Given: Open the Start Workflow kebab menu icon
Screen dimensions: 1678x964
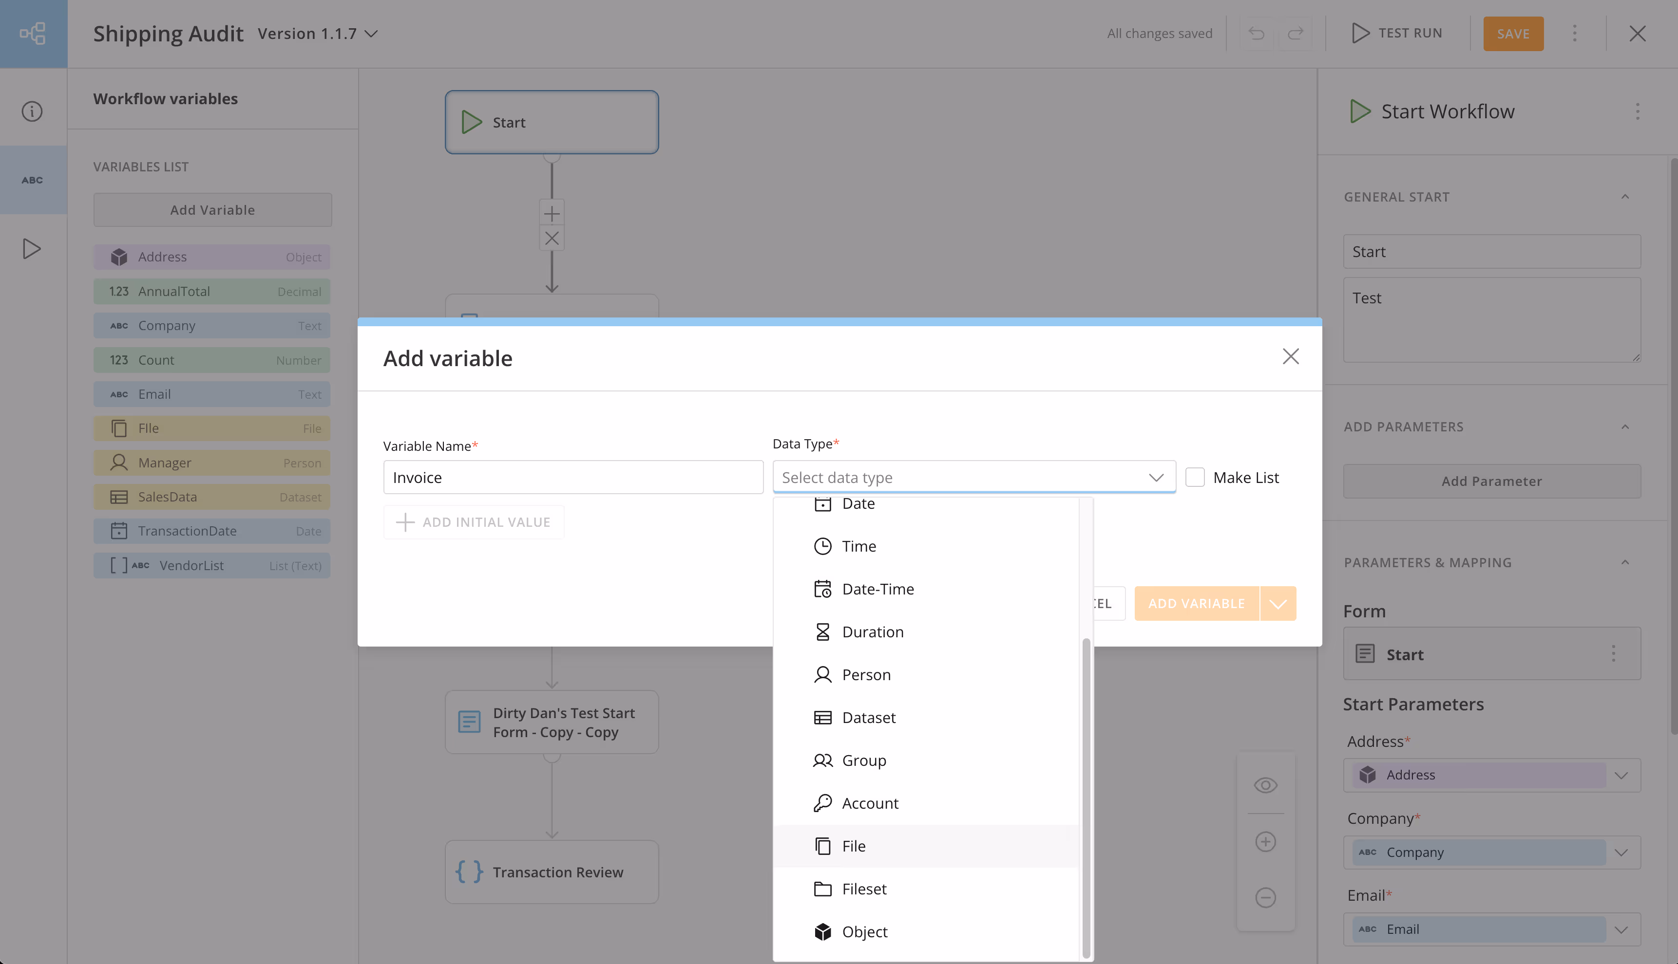Looking at the screenshot, I should point(1638,112).
